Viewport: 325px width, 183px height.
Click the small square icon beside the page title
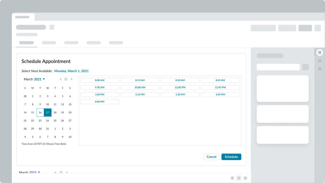pos(52,27)
